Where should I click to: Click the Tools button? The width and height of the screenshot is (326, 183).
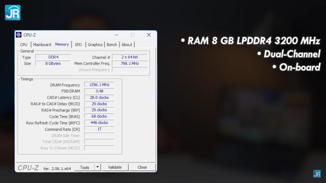point(85,167)
